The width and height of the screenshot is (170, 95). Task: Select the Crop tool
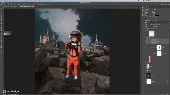point(1,15)
